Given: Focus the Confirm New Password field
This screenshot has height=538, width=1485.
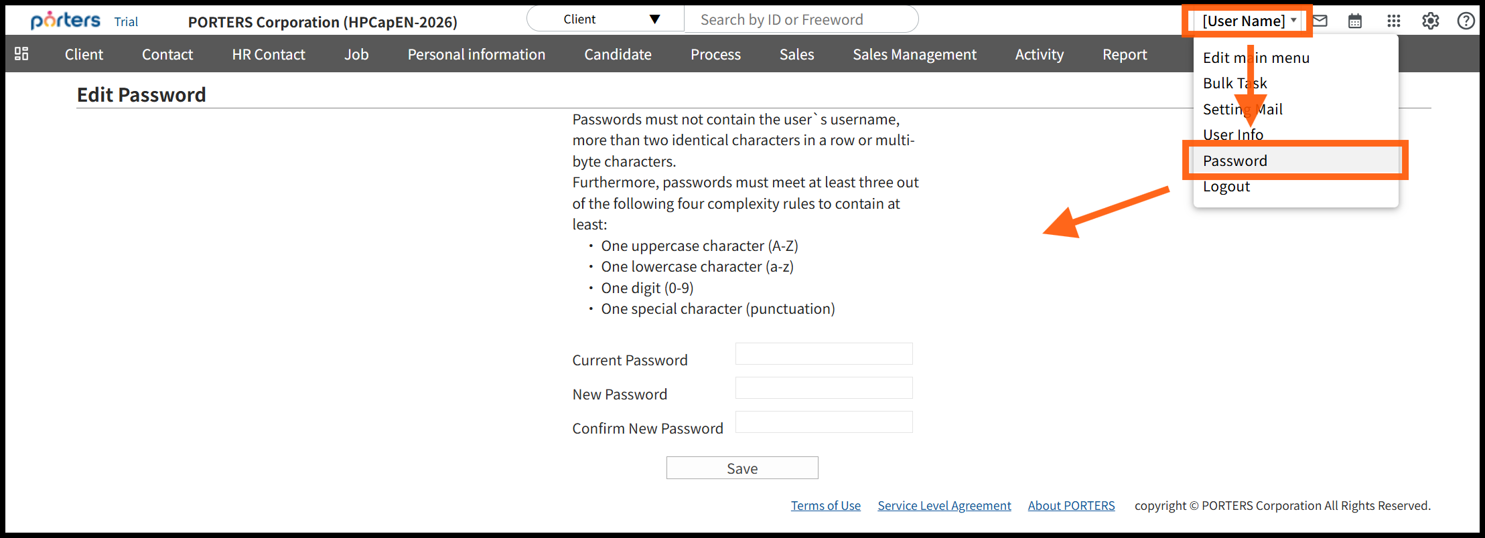Looking at the screenshot, I should pos(824,422).
